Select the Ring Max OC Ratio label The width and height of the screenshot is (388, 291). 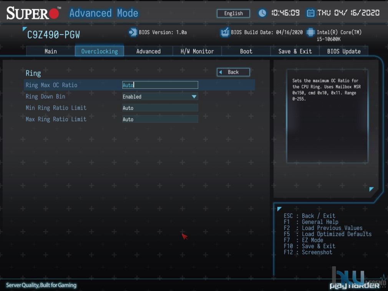(x=51, y=85)
